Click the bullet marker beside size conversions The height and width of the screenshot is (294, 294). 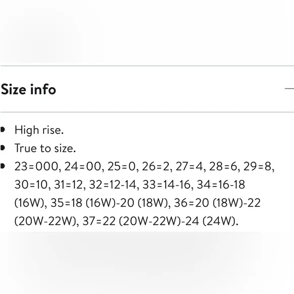(x=3, y=166)
